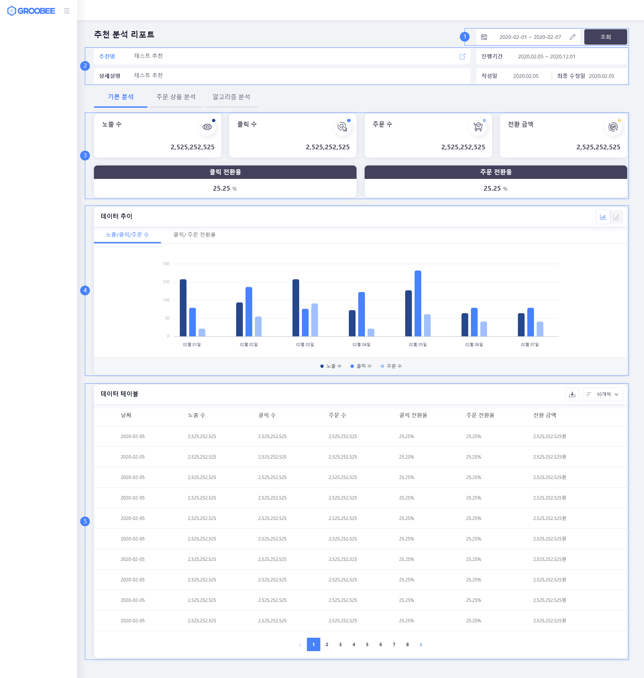The image size is (644, 678).
Task: Click the 노출 수 eye icon
Action: tap(207, 127)
